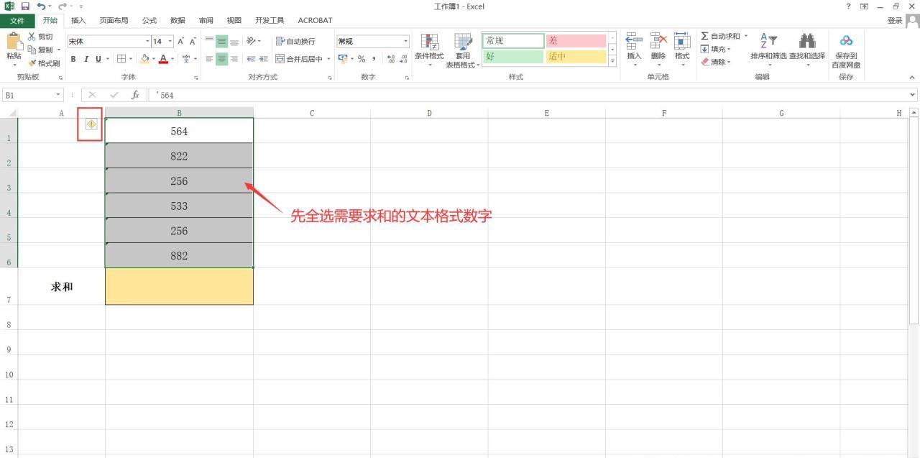This screenshot has height=458, width=920.
Task: Click the Undo arrow in quick access toolbar
Action: (x=41, y=6)
